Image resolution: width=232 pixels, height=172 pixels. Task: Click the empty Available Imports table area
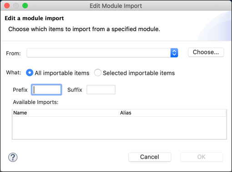[119, 128]
